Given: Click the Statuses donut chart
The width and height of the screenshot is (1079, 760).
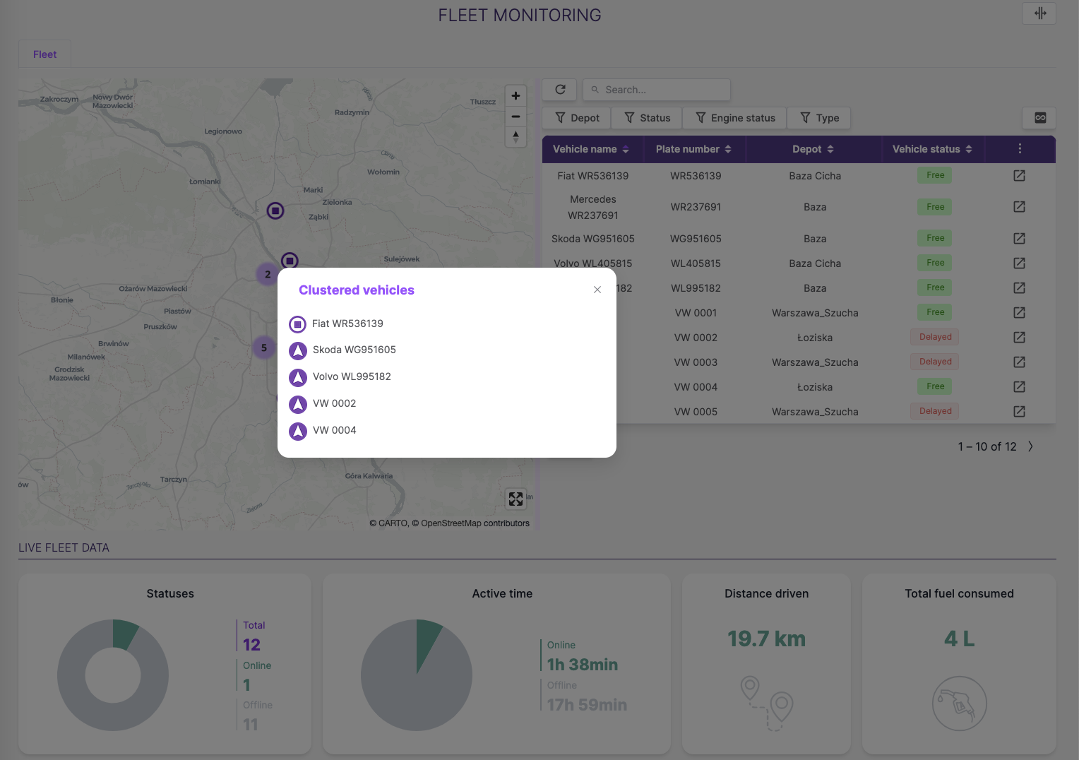Looking at the screenshot, I should 113,675.
